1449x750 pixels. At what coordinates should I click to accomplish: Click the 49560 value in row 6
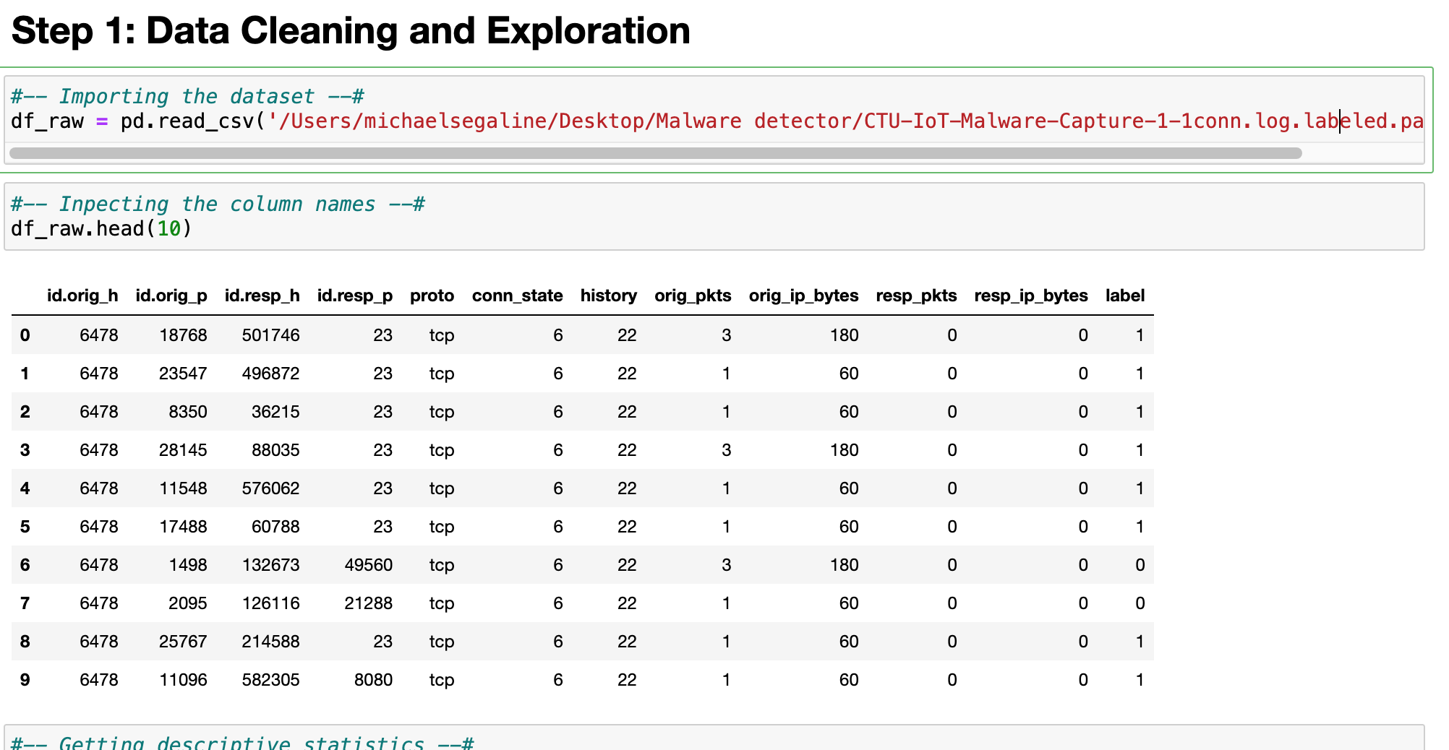tap(368, 565)
